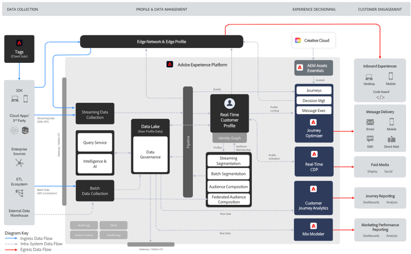This screenshot has width=411, height=254.
Task: Select the Batch Data Collection box
Action: click(x=95, y=191)
